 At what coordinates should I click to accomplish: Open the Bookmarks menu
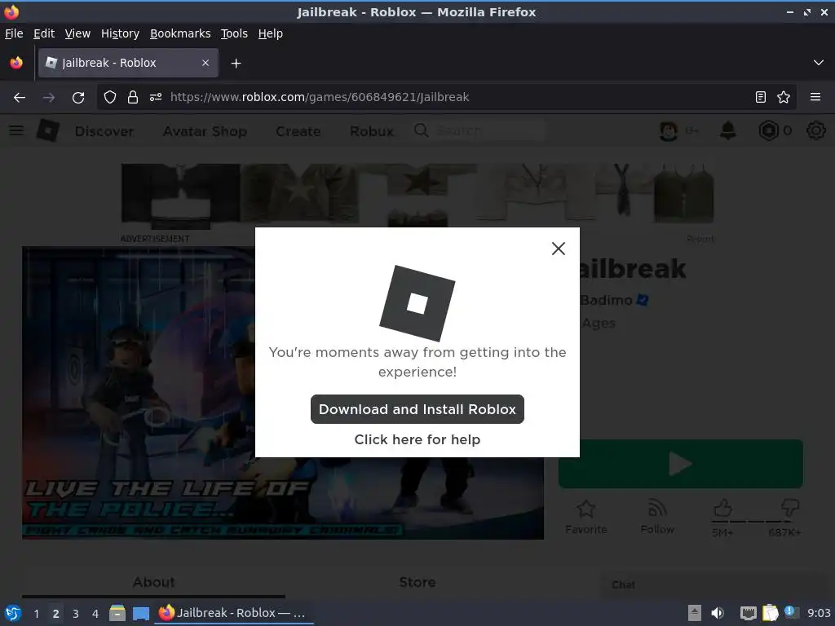pos(180,33)
